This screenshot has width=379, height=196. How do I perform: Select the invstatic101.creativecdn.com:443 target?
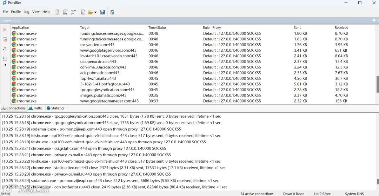[x=109, y=56]
